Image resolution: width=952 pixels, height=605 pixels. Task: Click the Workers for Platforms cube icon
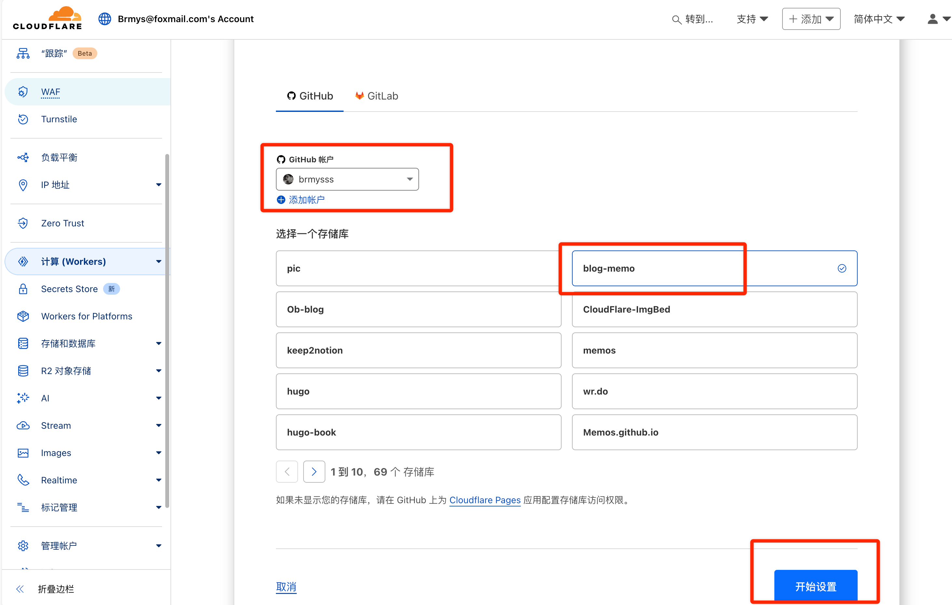[x=23, y=316]
